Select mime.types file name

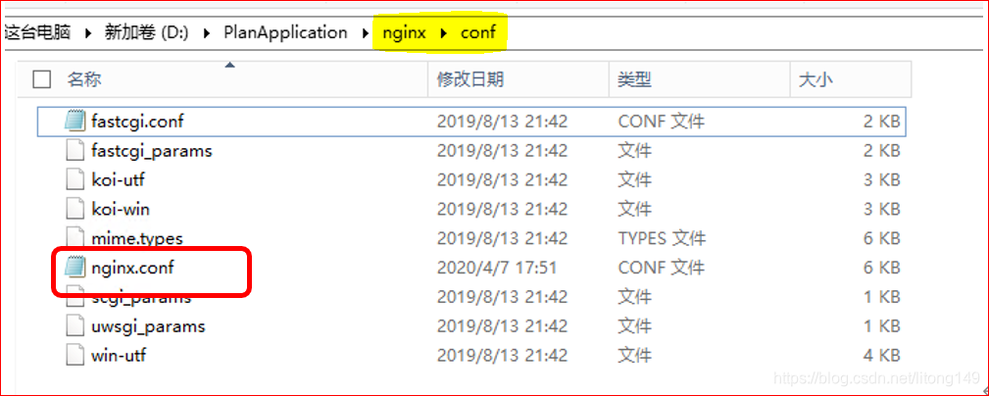click(x=137, y=238)
